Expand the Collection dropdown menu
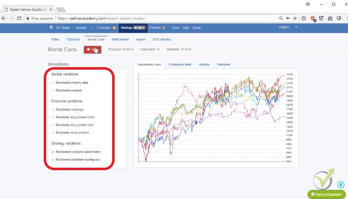The width and height of the screenshot is (348, 199). point(106,28)
